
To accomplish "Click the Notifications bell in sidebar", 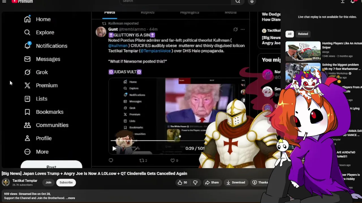I will pyautogui.click(x=27, y=46).
